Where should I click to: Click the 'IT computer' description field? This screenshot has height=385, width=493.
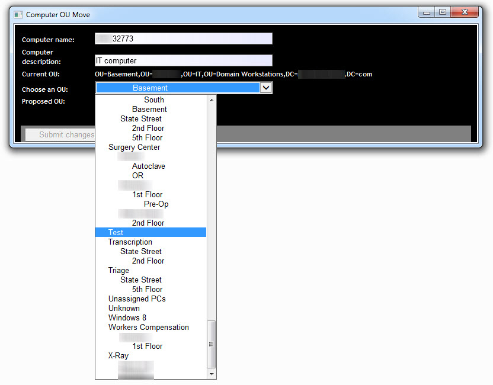click(184, 60)
